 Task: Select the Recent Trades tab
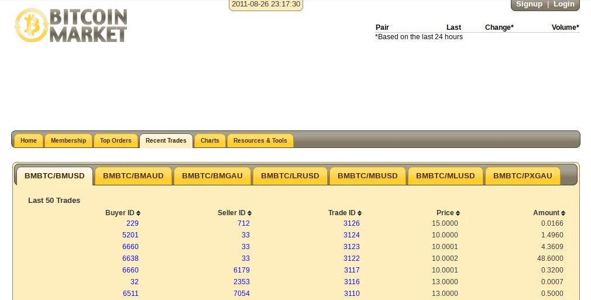[166, 140]
